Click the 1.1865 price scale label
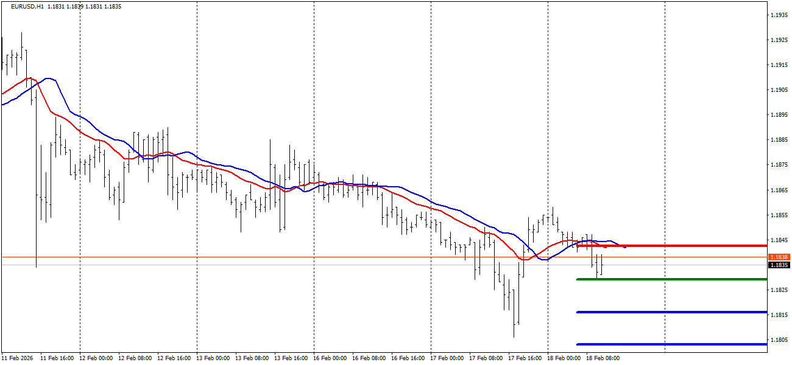Image resolution: width=792 pixels, height=365 pixels. tap(780, 190)
